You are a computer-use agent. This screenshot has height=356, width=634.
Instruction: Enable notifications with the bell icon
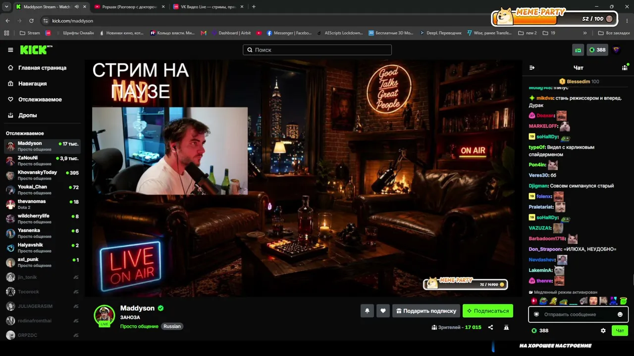tap(367, 311)
